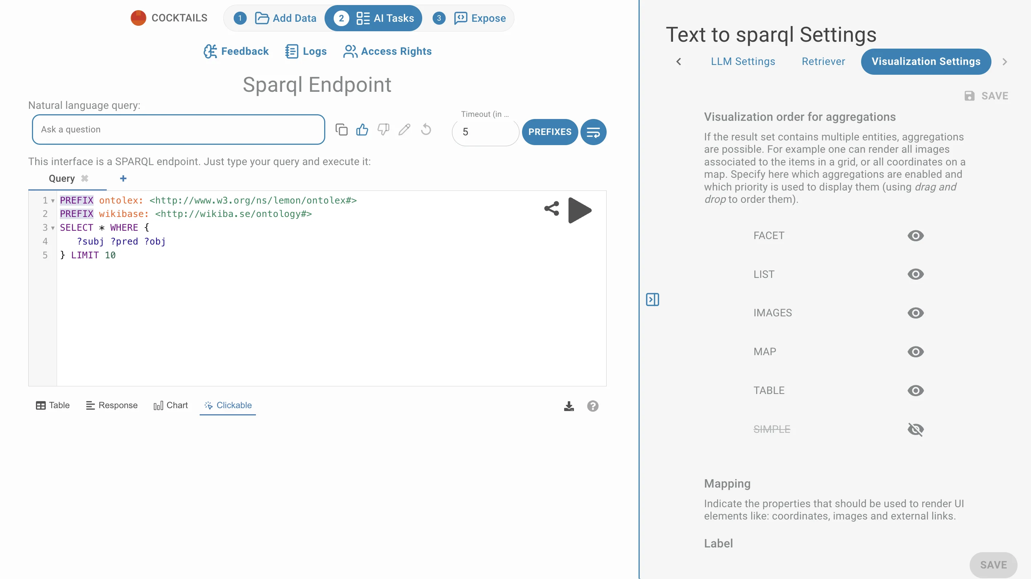Click the IMAGES aggregation item
The width and height of the screenshot is (1031, 579).
[773, 313]
